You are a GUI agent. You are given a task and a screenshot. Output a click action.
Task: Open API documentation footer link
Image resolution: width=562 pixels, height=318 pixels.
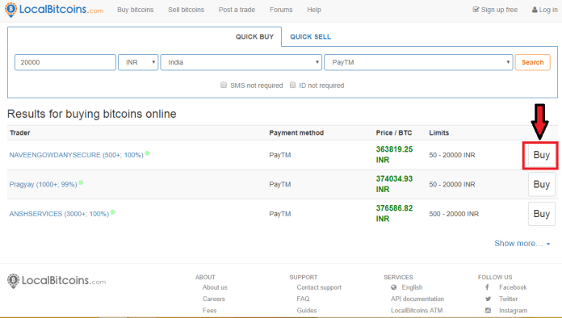point(417,299)
